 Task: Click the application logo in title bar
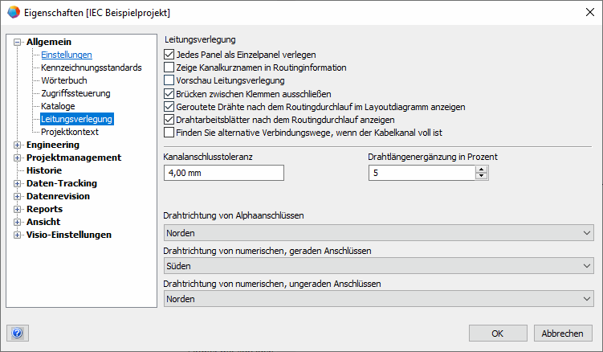14,13
